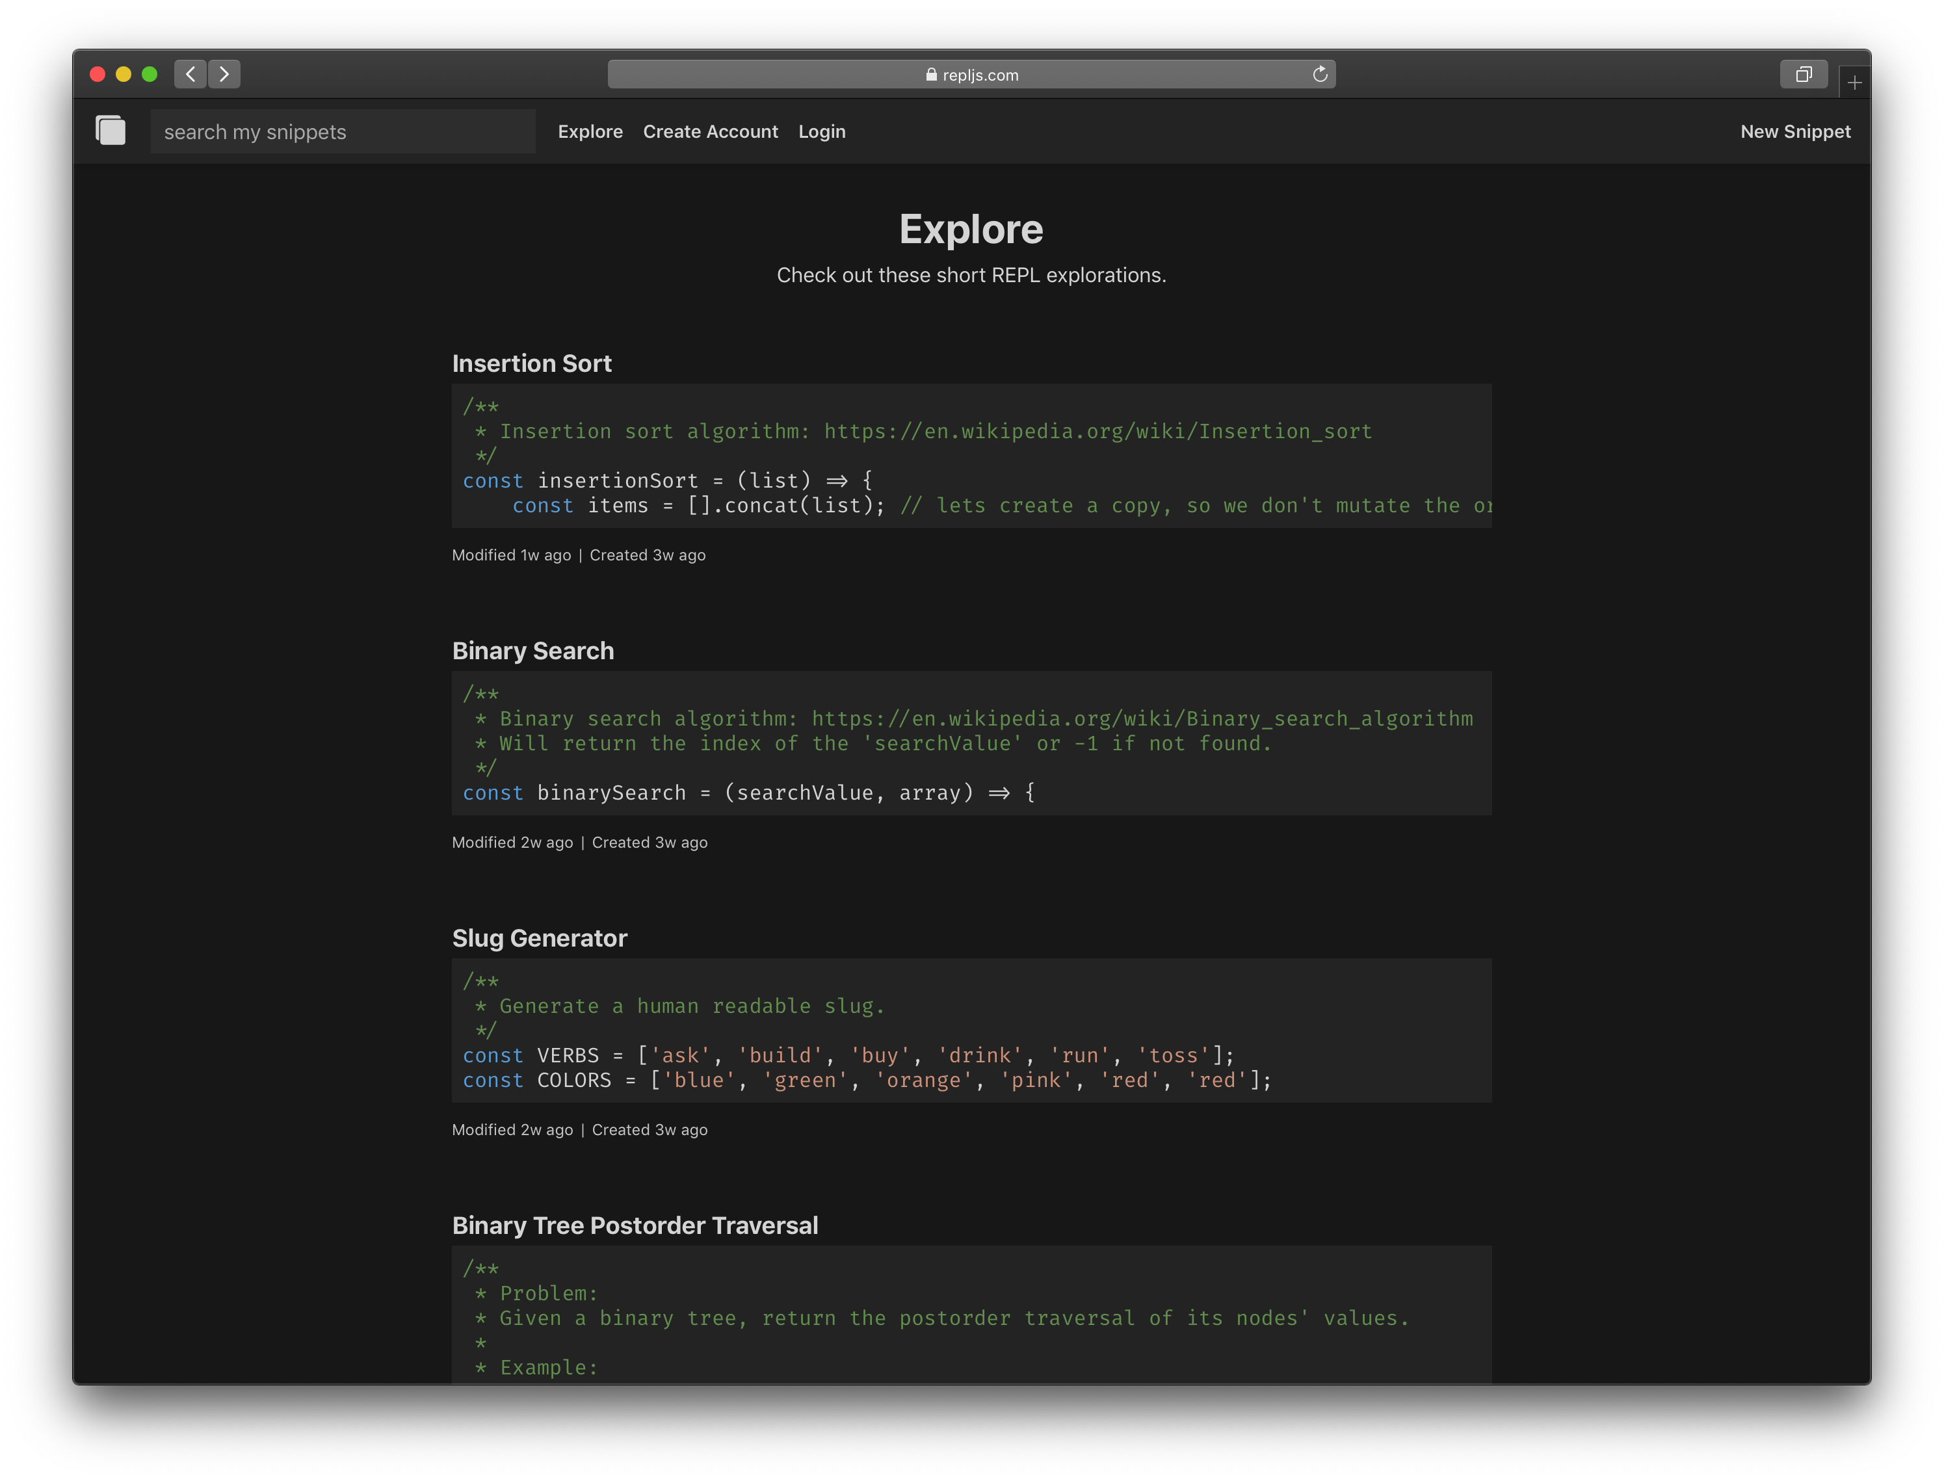Open the Explore navigation item
The width and height of the screenshot is (1944, 1481).
[x=590, y=131]
